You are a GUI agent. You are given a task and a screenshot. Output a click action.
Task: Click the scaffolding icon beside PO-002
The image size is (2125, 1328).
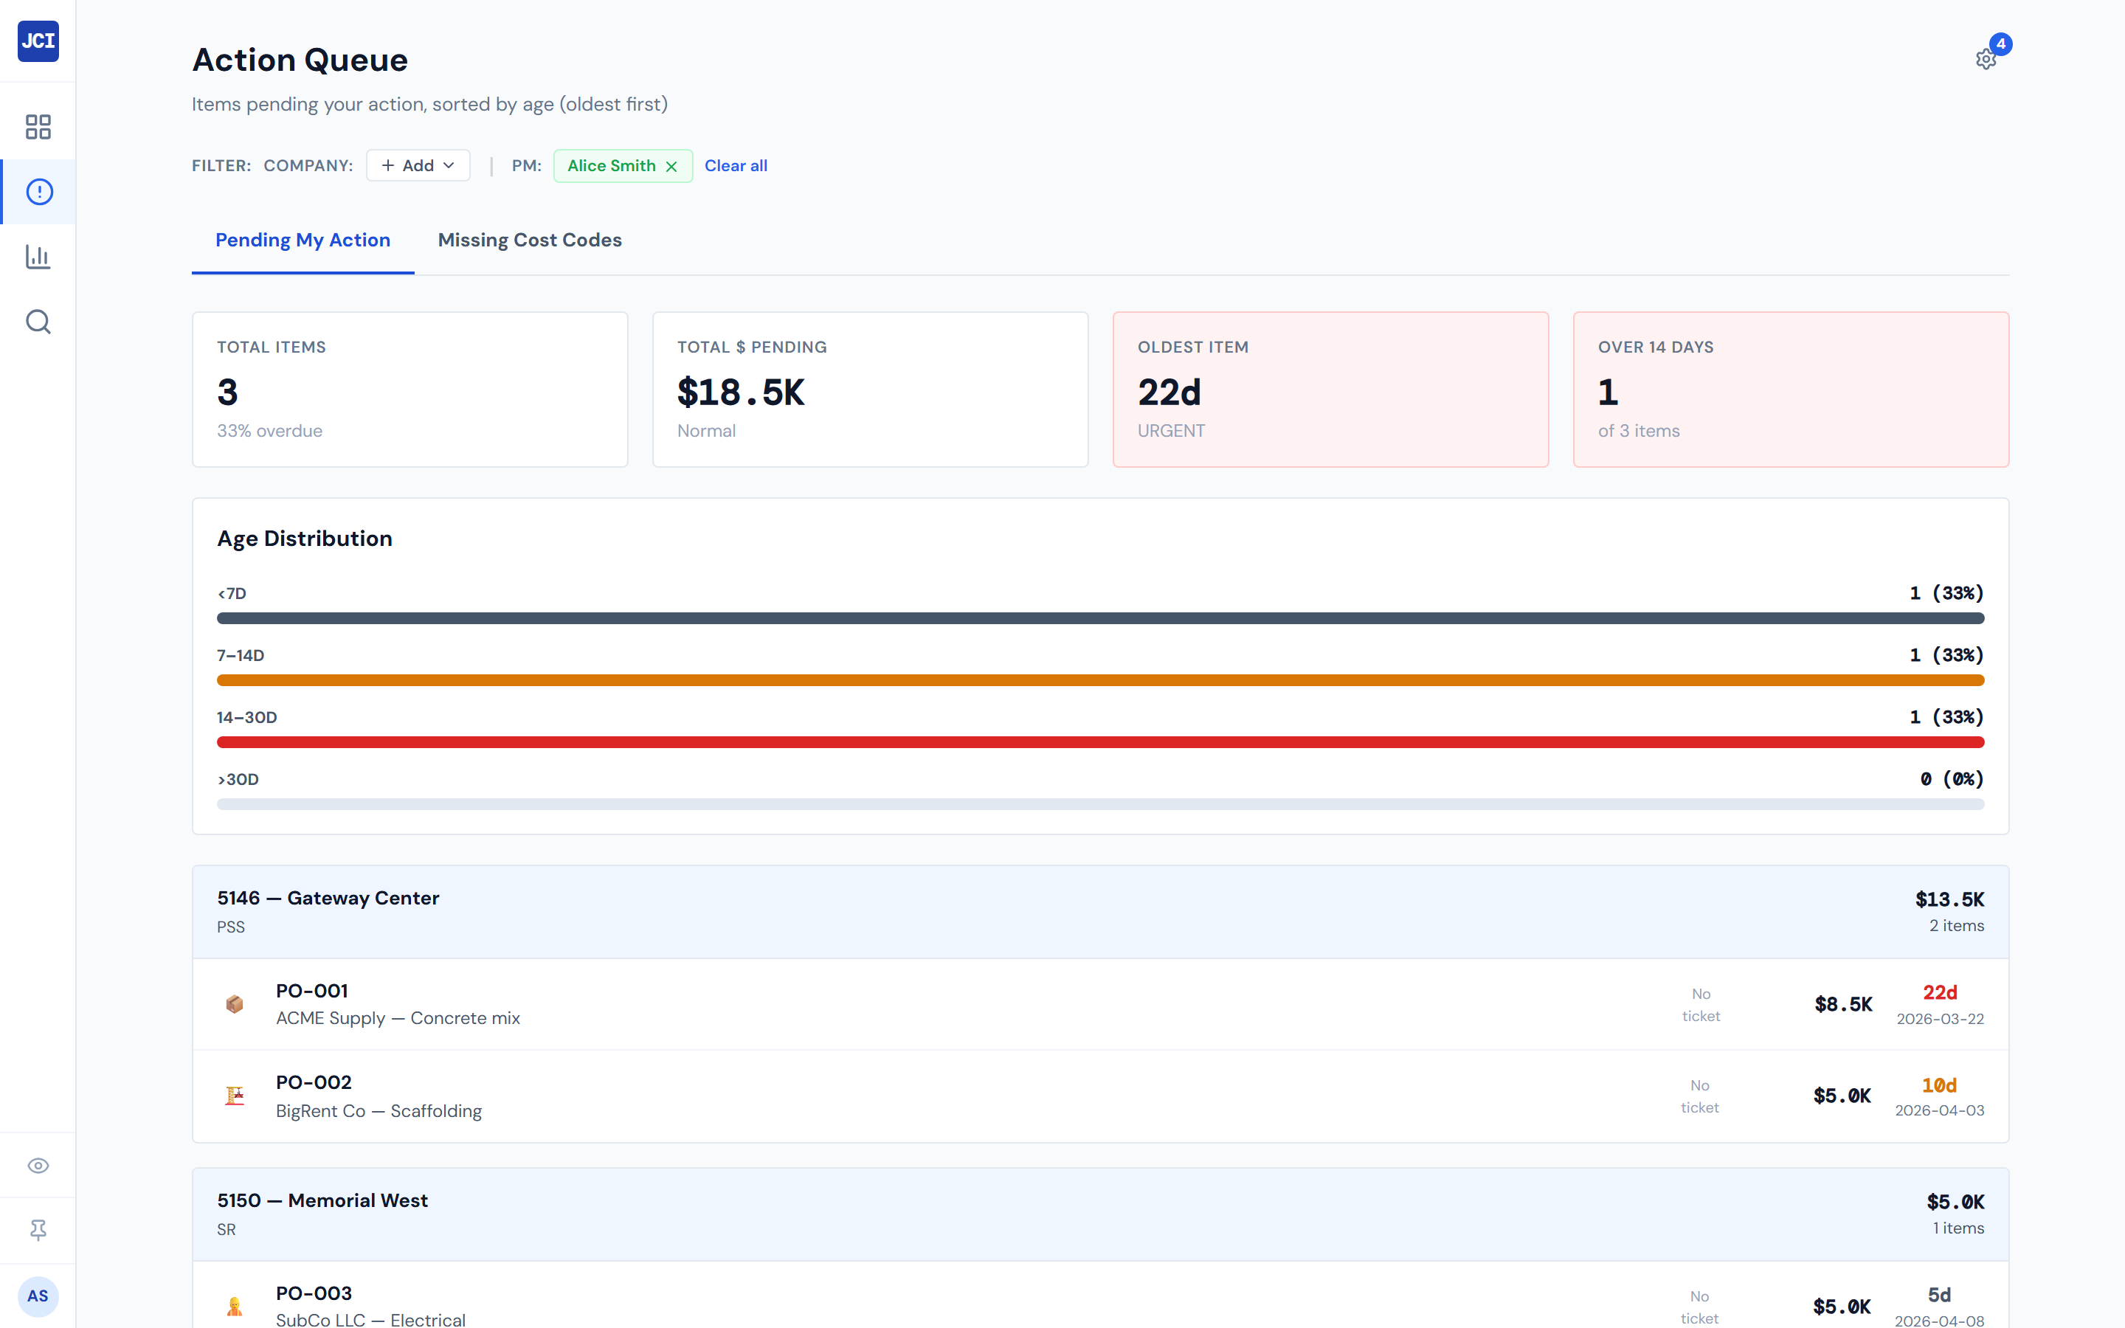click(235, 1096)
